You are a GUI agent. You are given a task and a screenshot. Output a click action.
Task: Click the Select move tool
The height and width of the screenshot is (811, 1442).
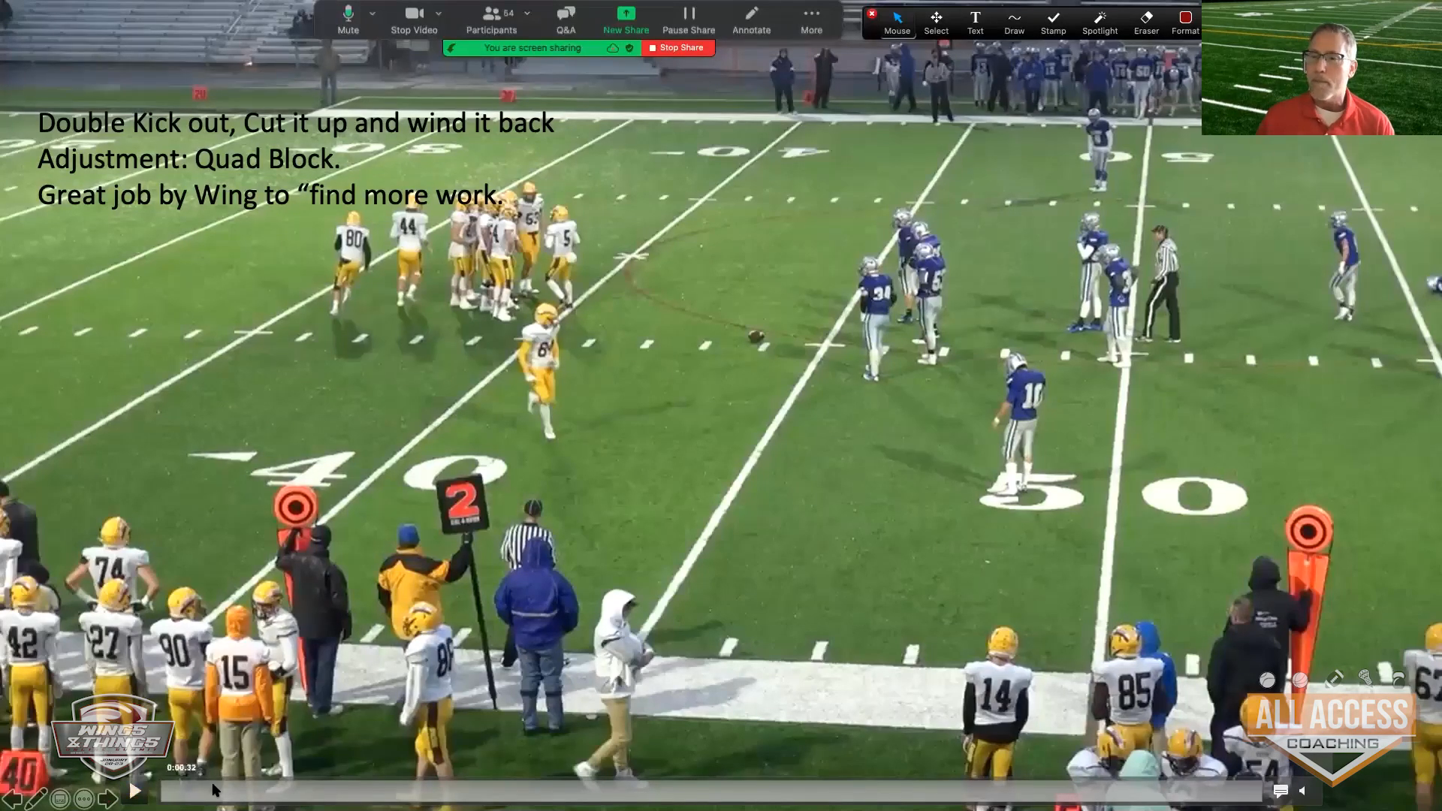click(x=936, y=21)
